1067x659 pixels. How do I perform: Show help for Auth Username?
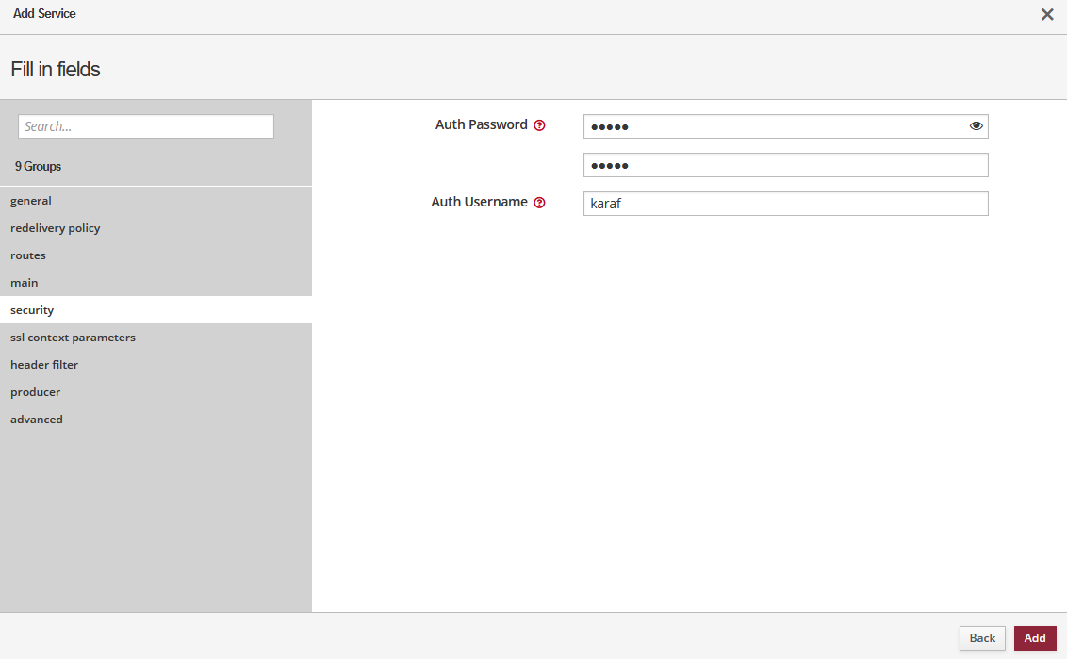pos(539,203)
